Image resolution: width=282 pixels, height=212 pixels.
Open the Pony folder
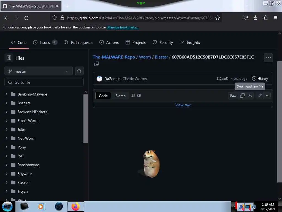(22, 147)
